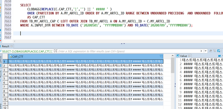The image size is (223, 109).
Task: Open the CAP_CTT column sort/filter icon
Action: point(161,56)
